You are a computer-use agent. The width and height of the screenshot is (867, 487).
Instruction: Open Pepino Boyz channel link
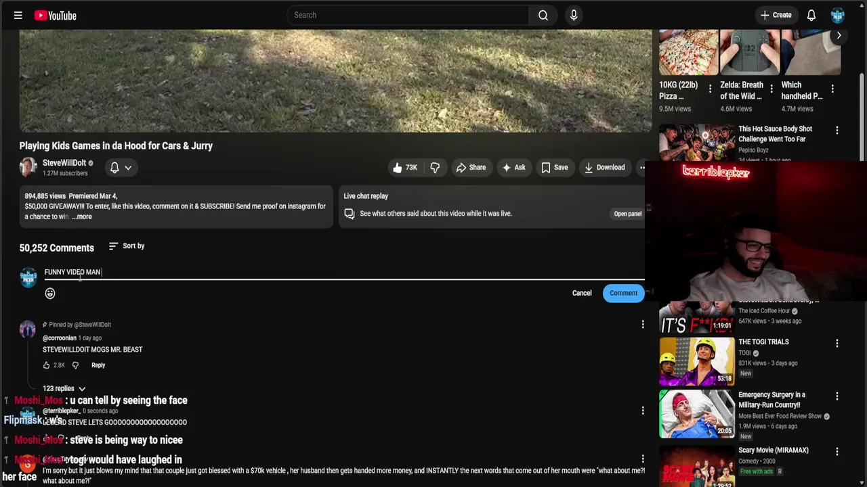coord(753,150)
